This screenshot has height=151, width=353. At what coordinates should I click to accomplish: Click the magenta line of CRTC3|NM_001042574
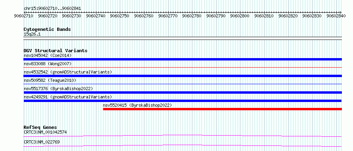click(x=183, y=136)
